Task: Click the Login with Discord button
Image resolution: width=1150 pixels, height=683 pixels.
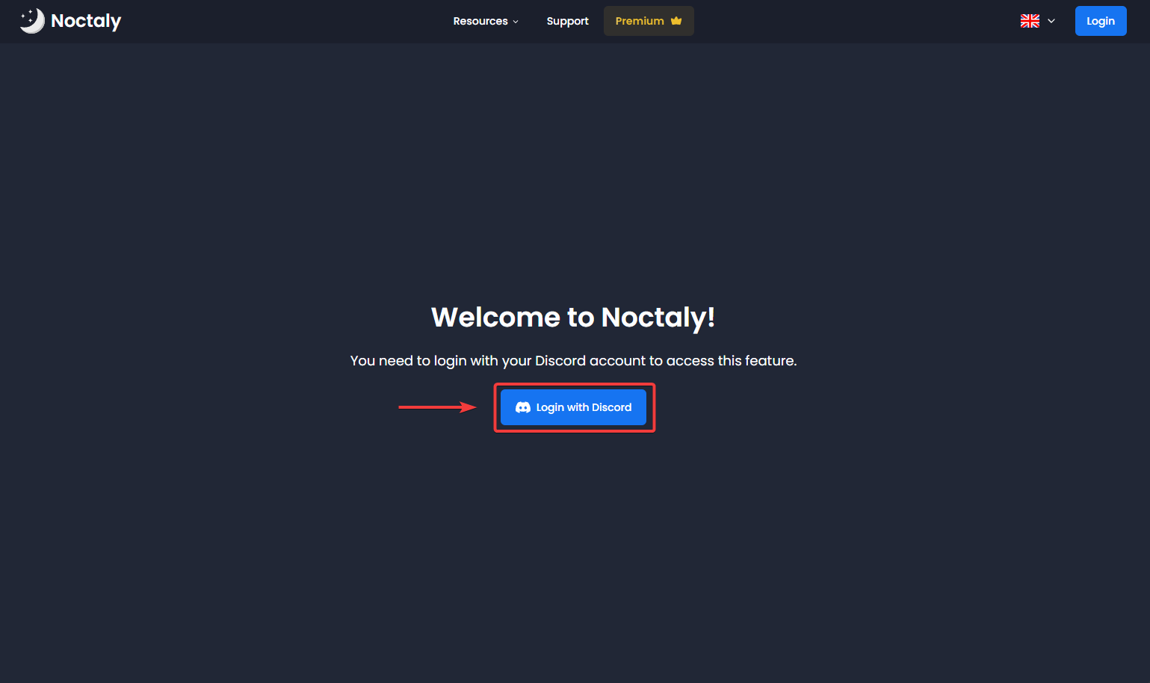Action: click(x=573, y=407)
